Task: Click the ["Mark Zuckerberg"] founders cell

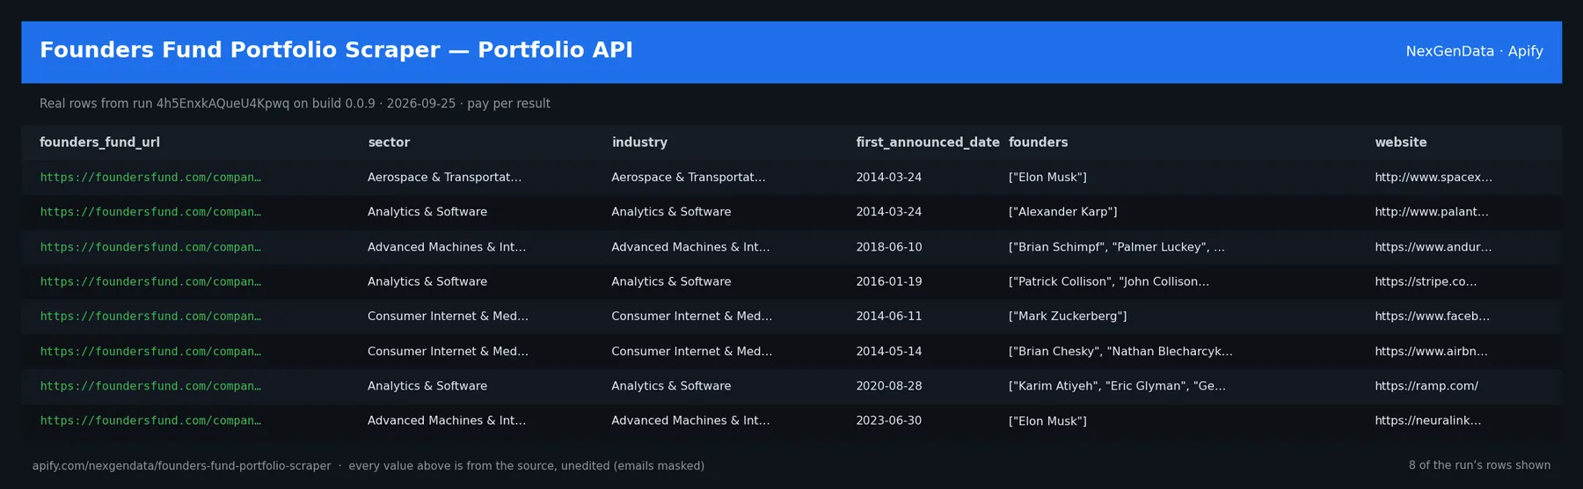Action: (x=1068, y=317)
